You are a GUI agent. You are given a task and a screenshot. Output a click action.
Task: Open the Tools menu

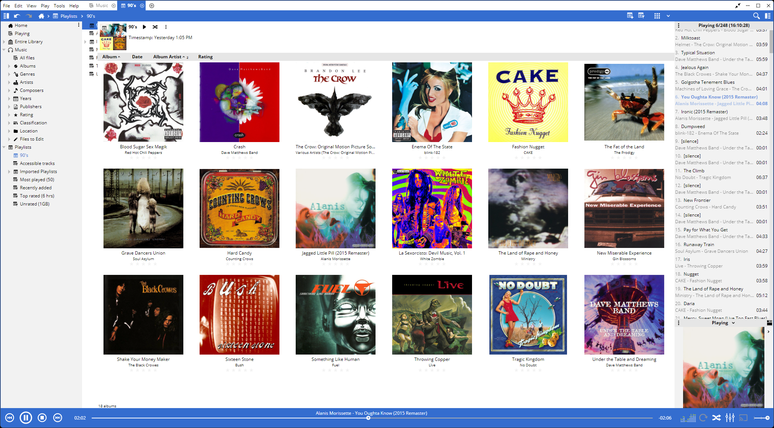tap(59, 6)
